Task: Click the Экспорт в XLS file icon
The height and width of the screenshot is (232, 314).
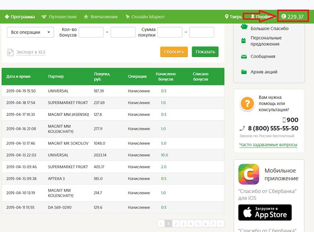Action: point(10,52)
